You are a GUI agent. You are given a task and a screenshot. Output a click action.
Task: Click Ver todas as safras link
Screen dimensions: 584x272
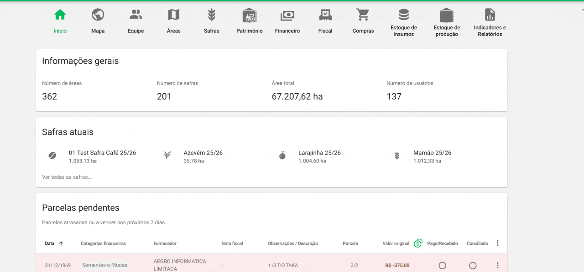click(x=66, y=176)
